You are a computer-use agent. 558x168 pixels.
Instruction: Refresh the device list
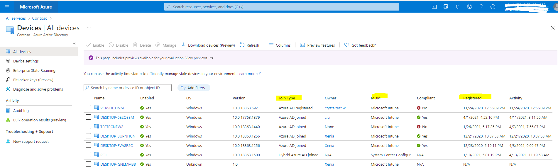tap(249, 45)
